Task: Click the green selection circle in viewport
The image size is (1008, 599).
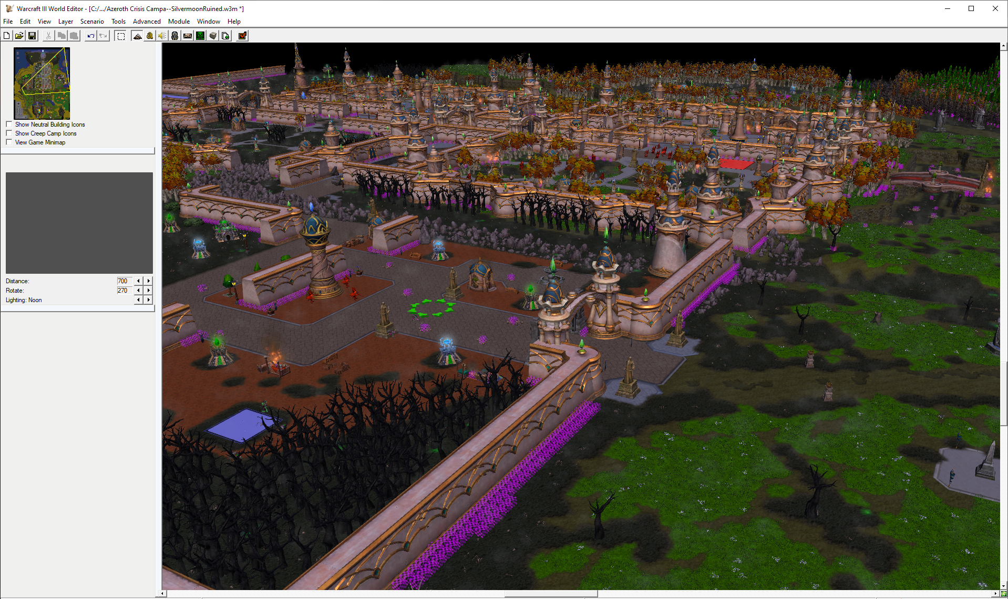Action: click(431, 308)
